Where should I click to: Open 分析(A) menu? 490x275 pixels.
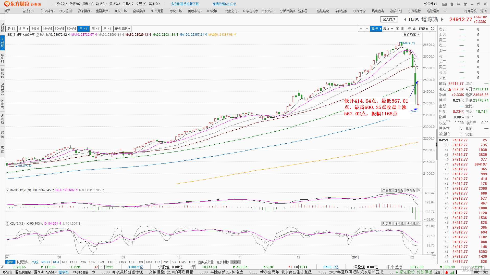click(x=115, y=4)
